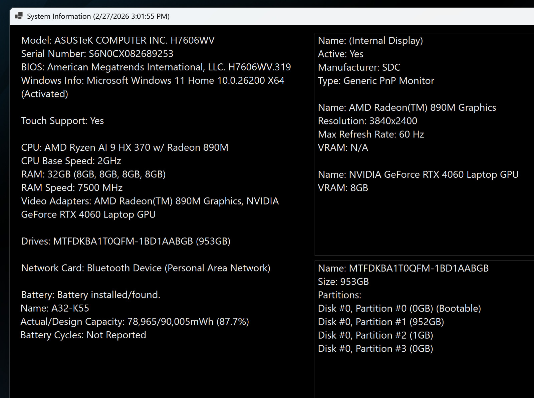
Task: Click the (Activated) text
Action: click(45, 94)
